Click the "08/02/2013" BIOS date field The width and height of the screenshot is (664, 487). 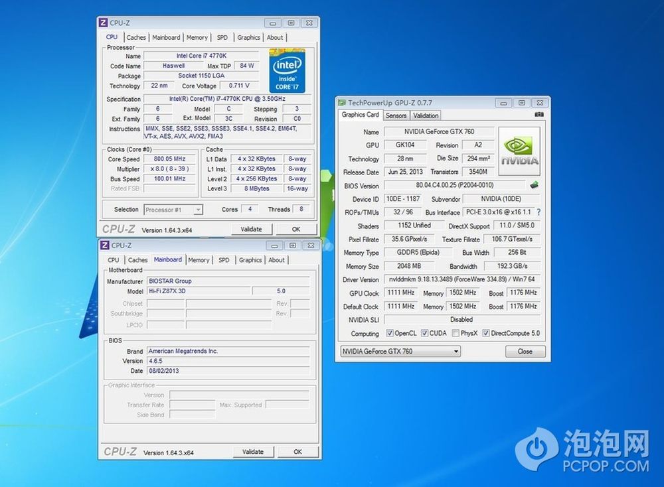pyautogui.click(x=228, y=371)
